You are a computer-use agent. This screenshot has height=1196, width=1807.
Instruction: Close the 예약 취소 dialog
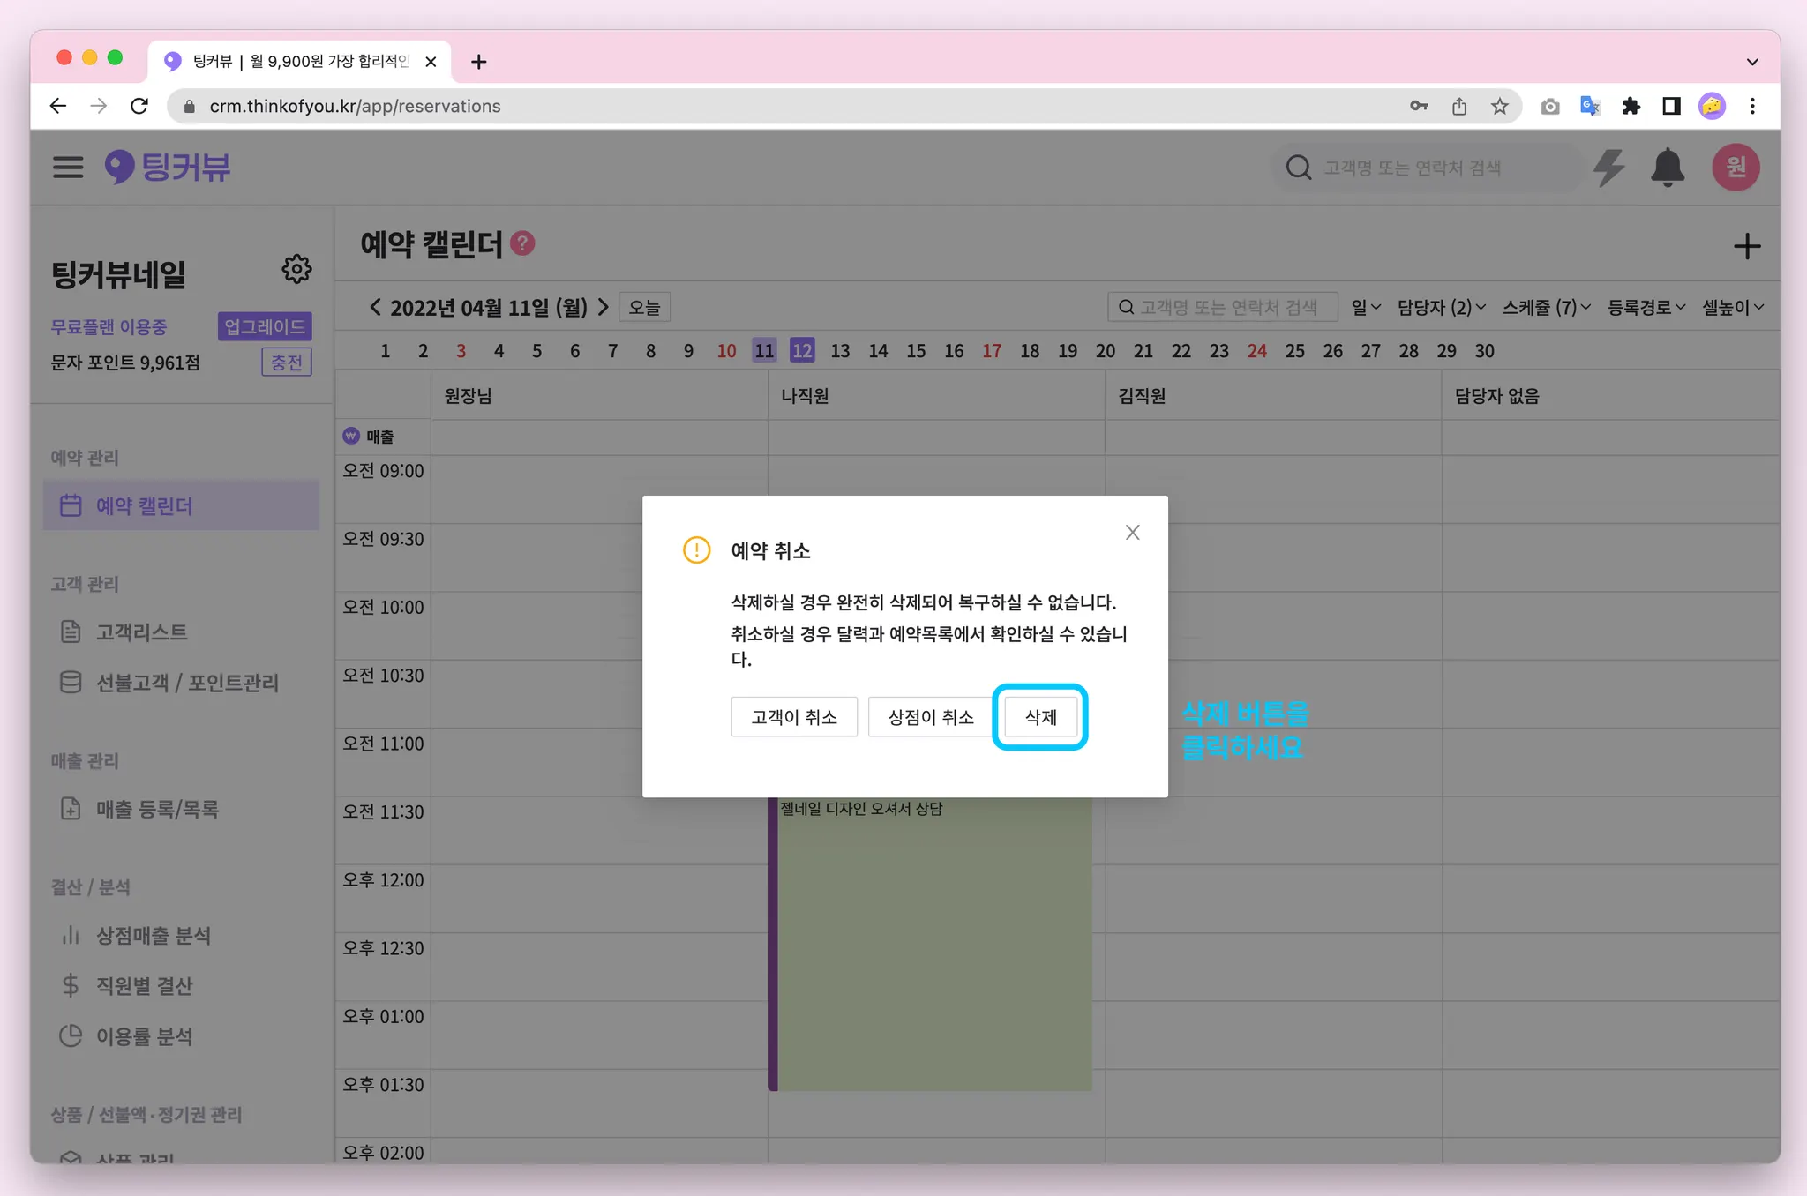pos(1132,533)
